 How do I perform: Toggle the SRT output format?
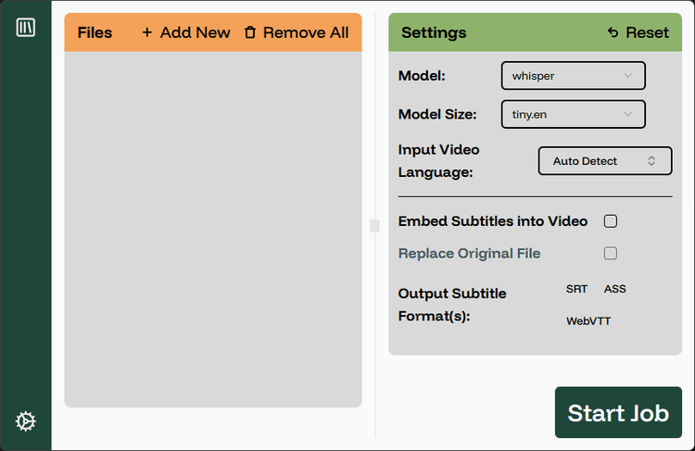(576, 289)
